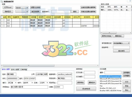Click the 导出 export button

(127, 90)
